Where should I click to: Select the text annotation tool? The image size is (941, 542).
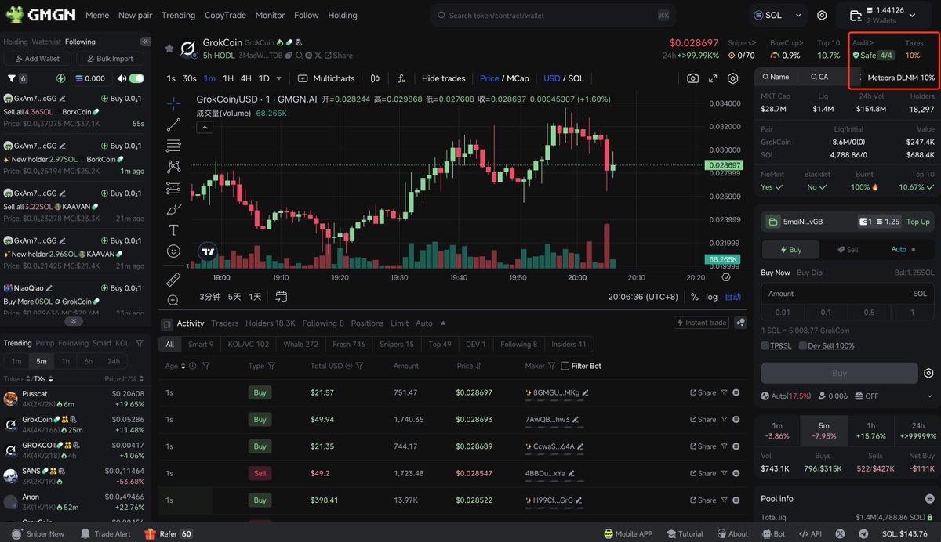click(174, 230)
